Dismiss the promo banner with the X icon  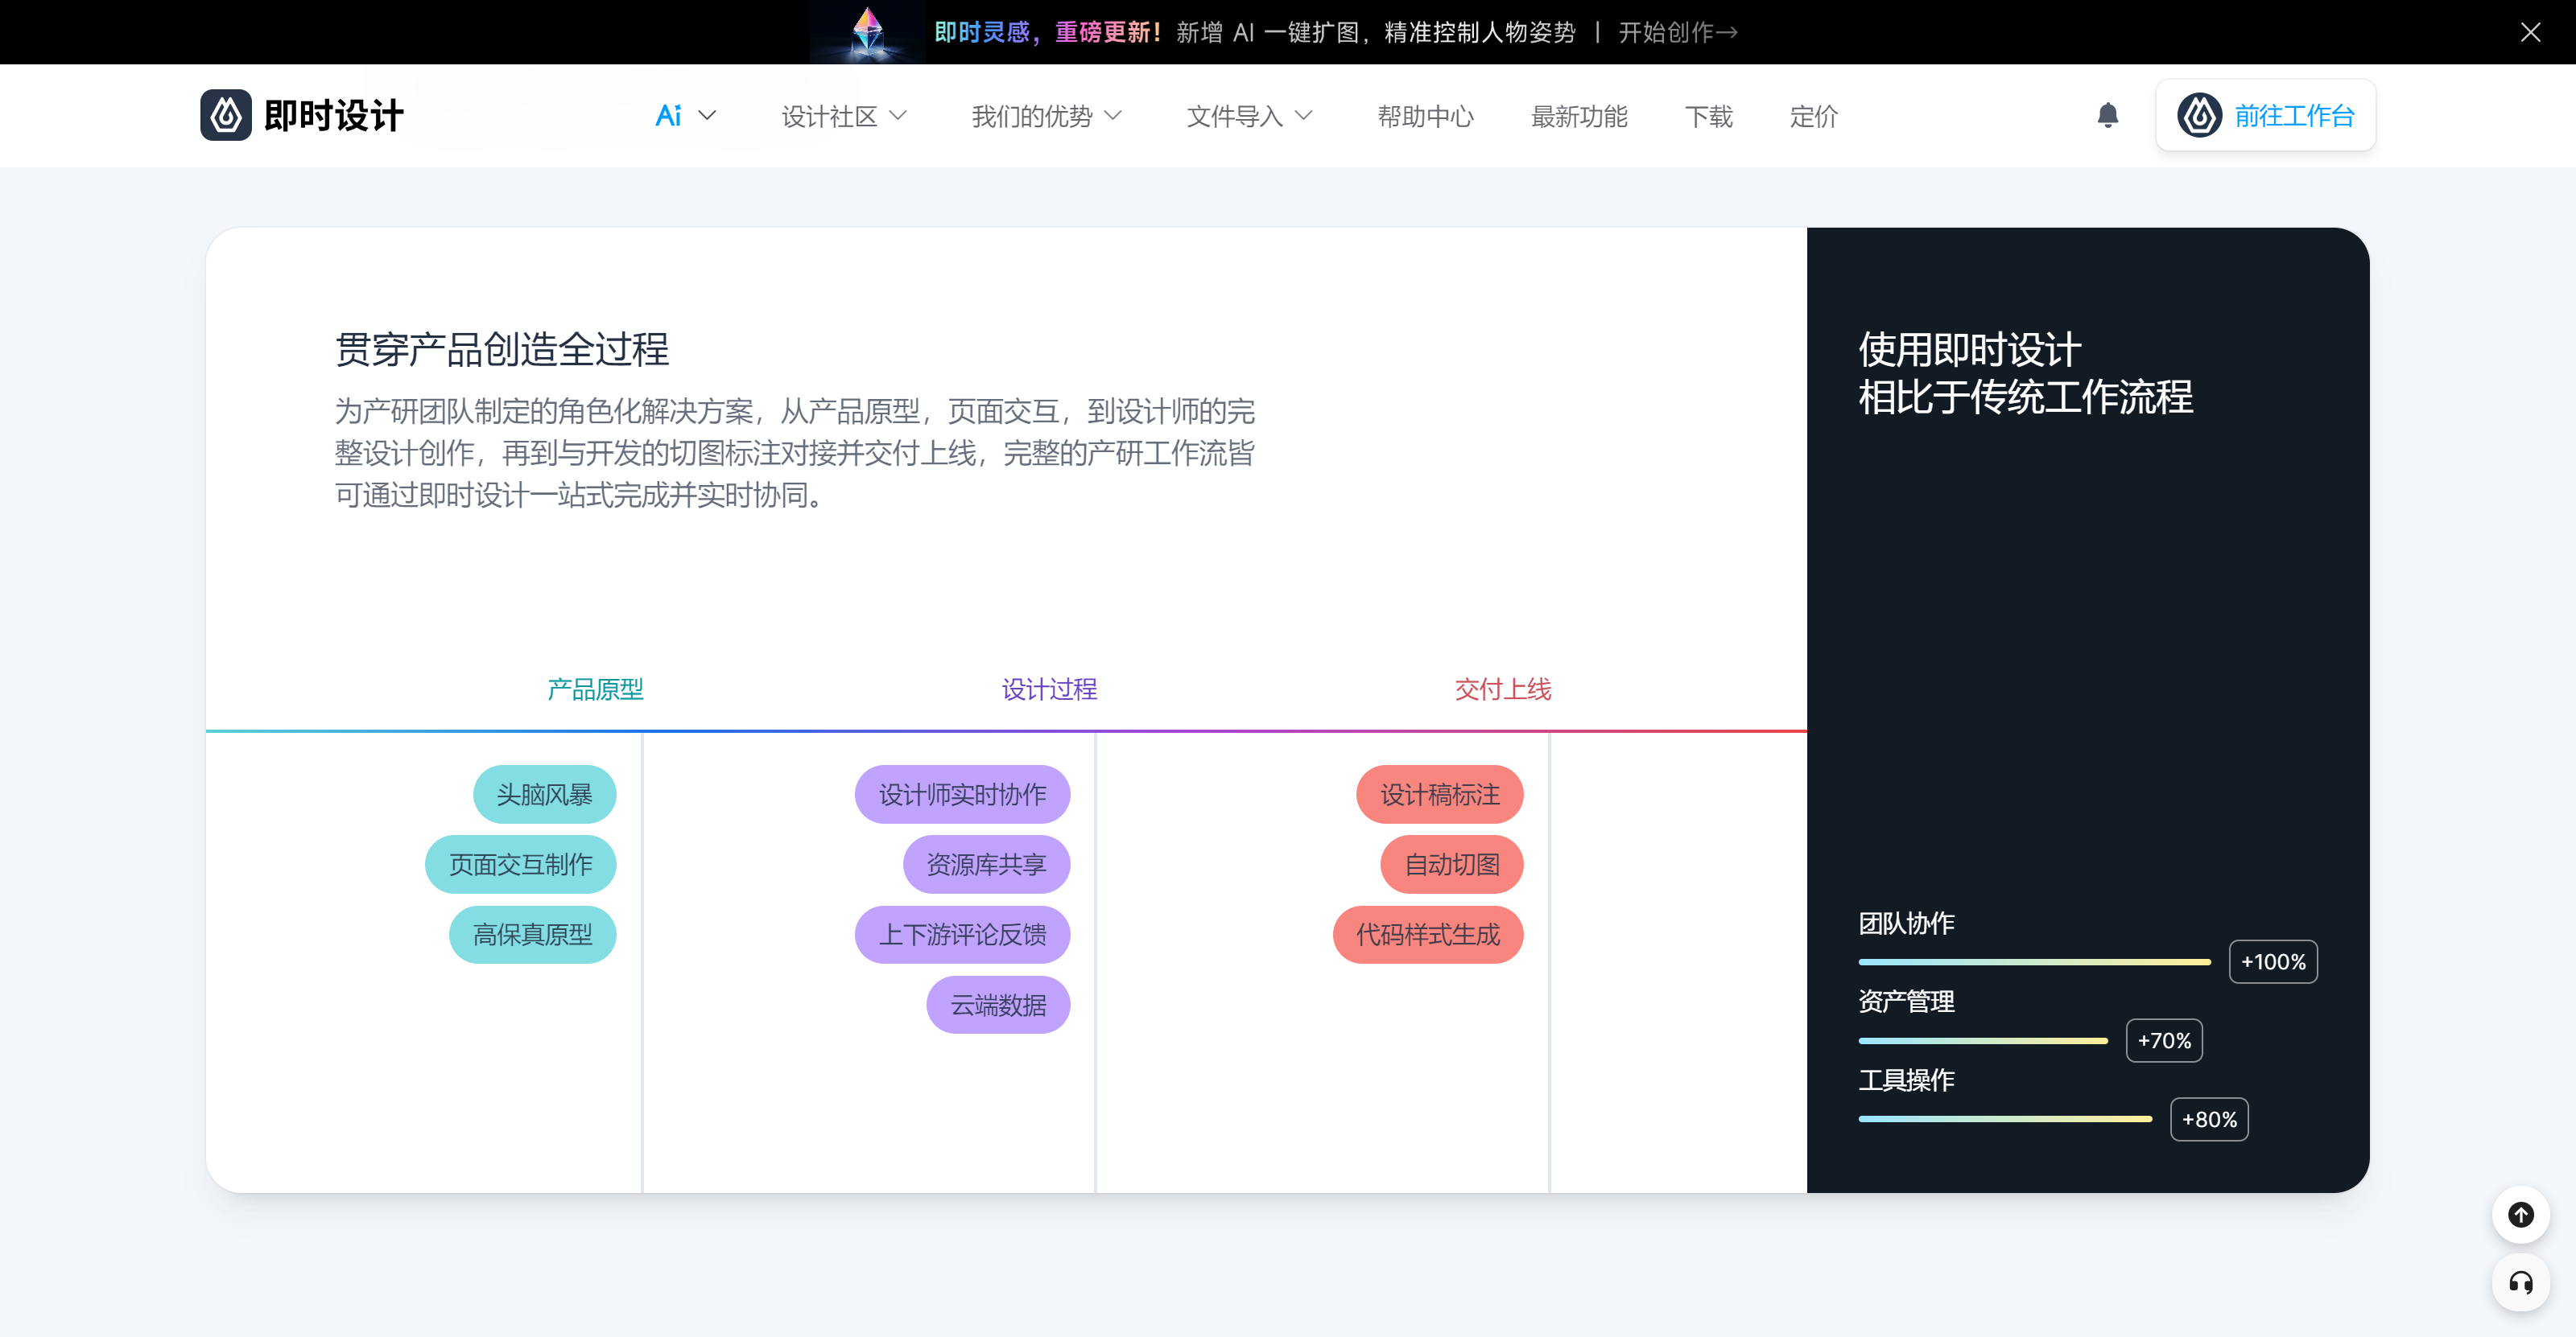2530,32
